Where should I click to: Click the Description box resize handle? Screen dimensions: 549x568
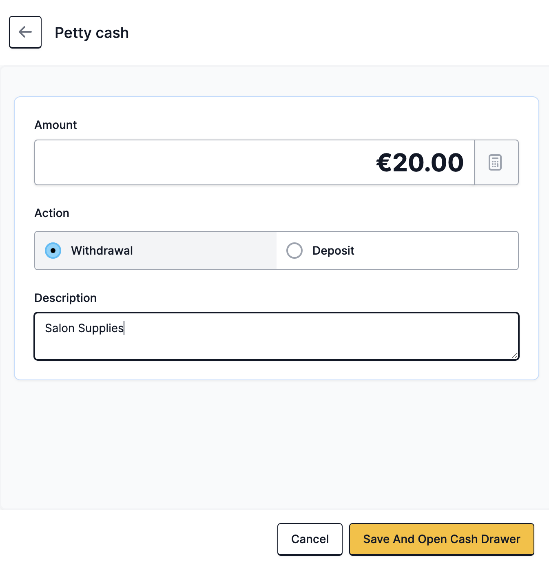pos(515,356)
